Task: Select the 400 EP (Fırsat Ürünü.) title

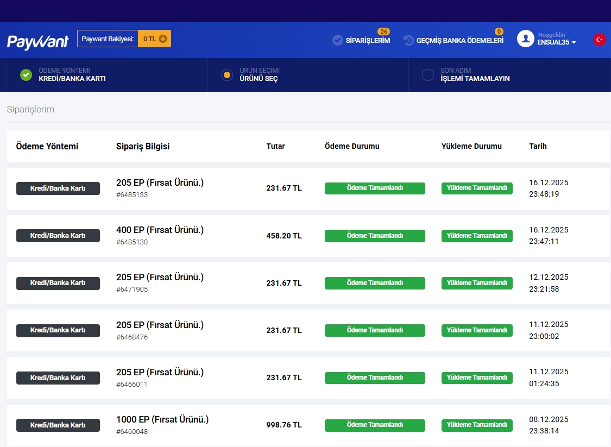Action: [x=160, y=230]
